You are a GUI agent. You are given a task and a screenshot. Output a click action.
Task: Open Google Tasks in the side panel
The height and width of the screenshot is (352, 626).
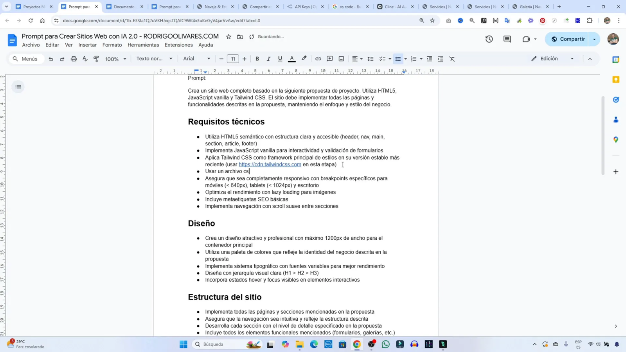point(616,99)
